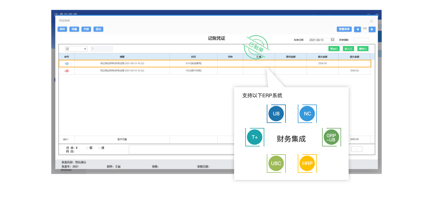The image size is (433, 216).
Task: Choose the T+ system icon
Action: click(x=254, y=137)
